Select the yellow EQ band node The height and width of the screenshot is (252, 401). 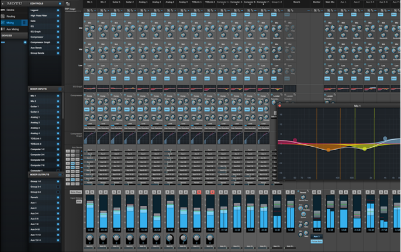[x=364, y=149]
